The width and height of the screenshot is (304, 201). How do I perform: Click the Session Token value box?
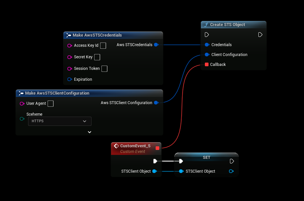[104, 69]
